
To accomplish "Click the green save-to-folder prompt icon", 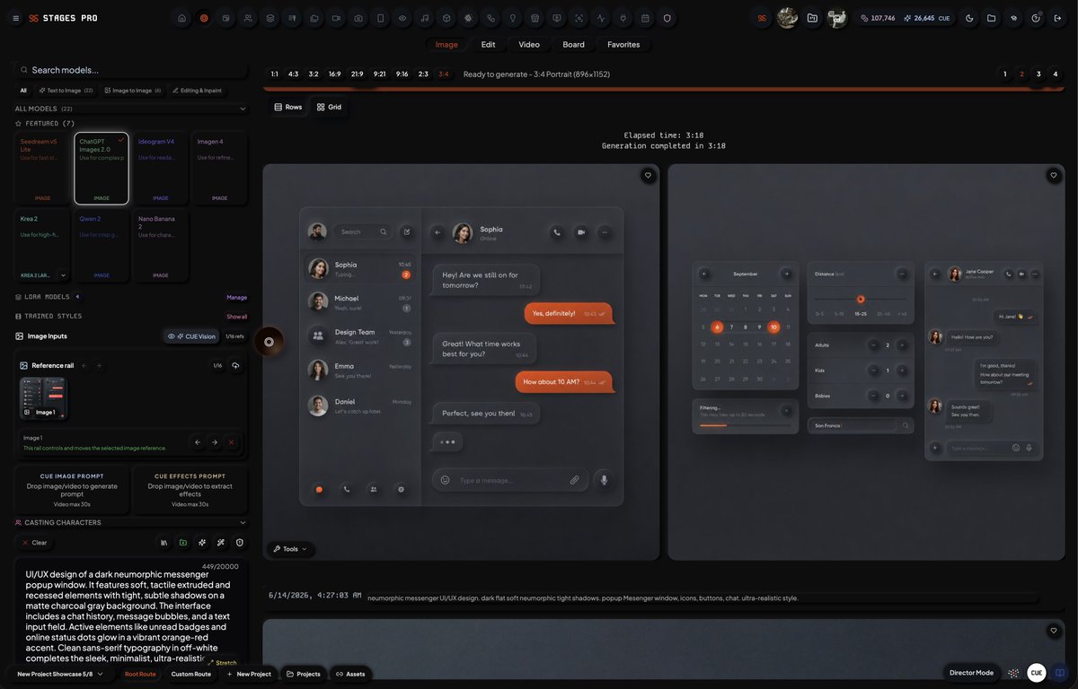I will [183, 543].
